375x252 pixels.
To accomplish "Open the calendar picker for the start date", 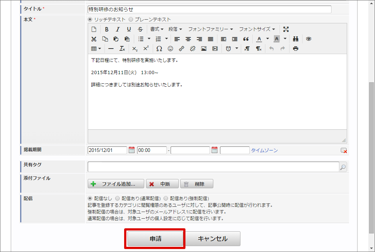I will tap(132, 150).
